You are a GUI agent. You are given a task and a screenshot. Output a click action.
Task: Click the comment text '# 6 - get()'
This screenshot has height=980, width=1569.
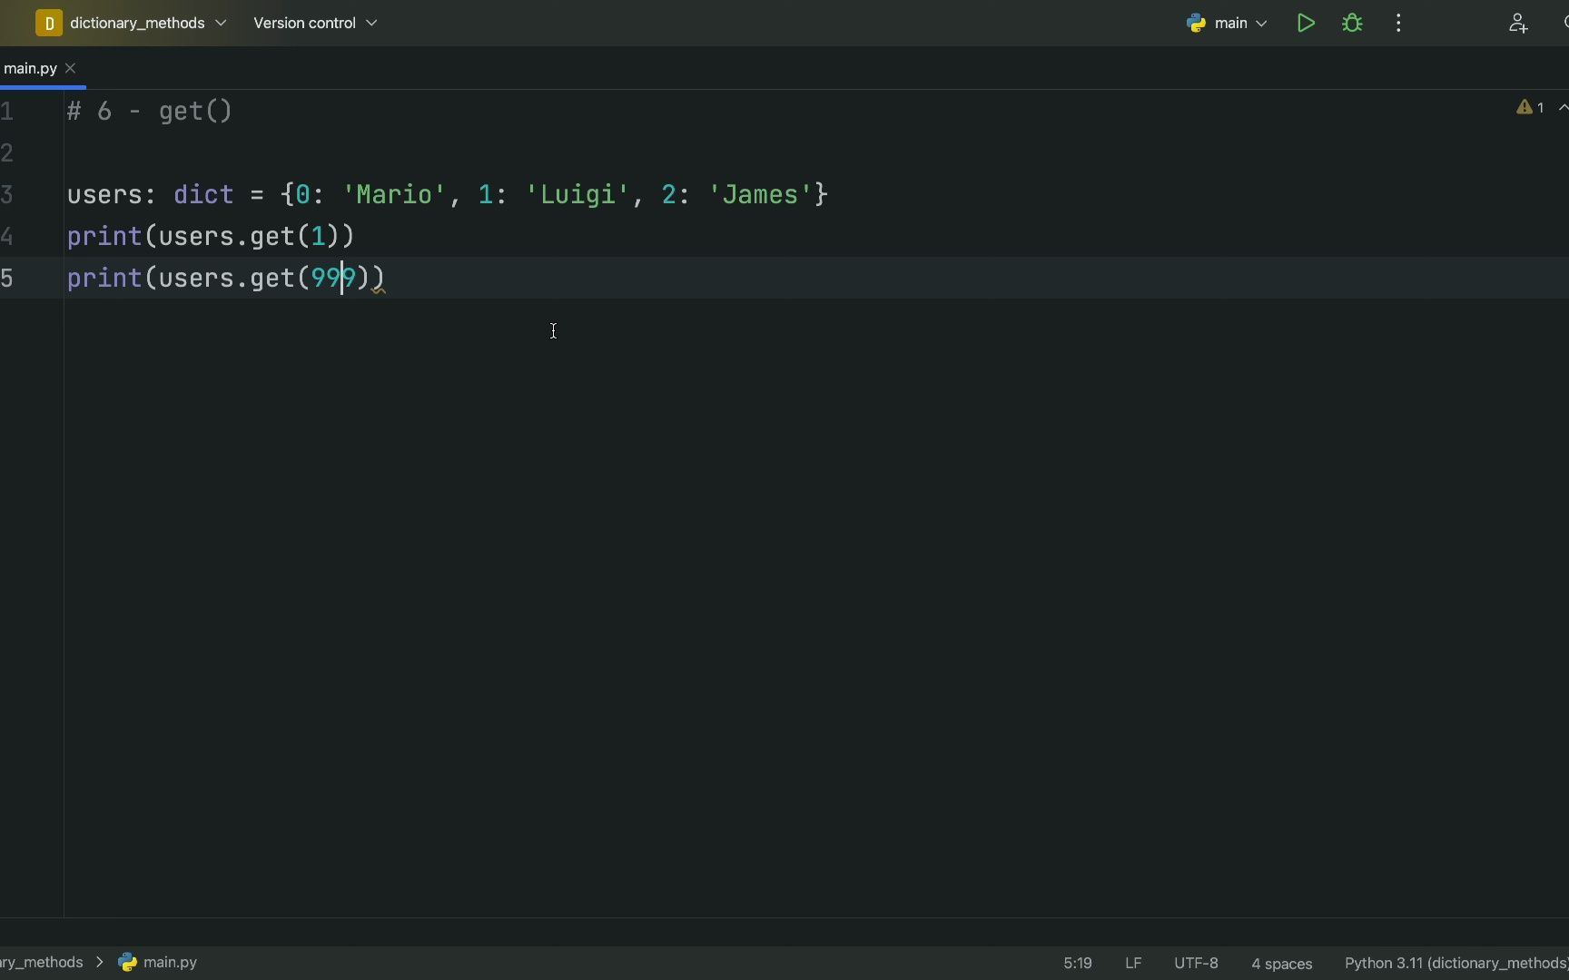pyautogui.click(x=150, y=111)
